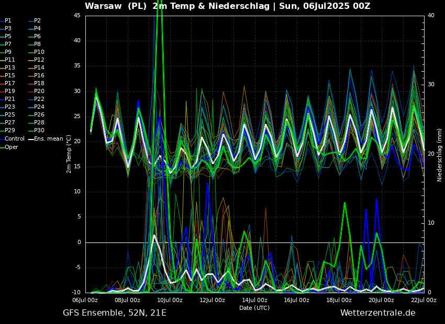Click the 25 value on temperature axis
Image resolution: width=445 pixels, height=324 pixels.
[77, 117]
